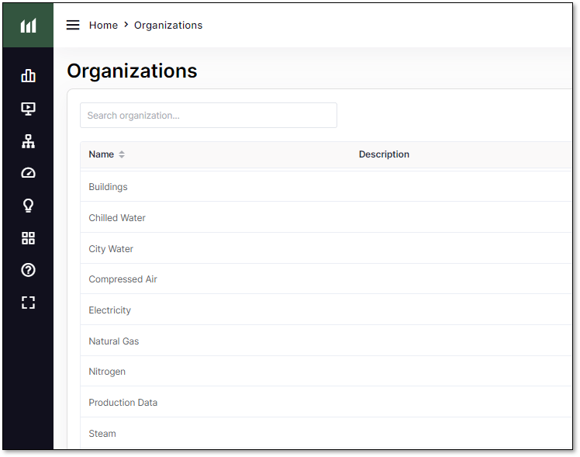Go to the Home breadcrumb link

(x=103, y=25)
